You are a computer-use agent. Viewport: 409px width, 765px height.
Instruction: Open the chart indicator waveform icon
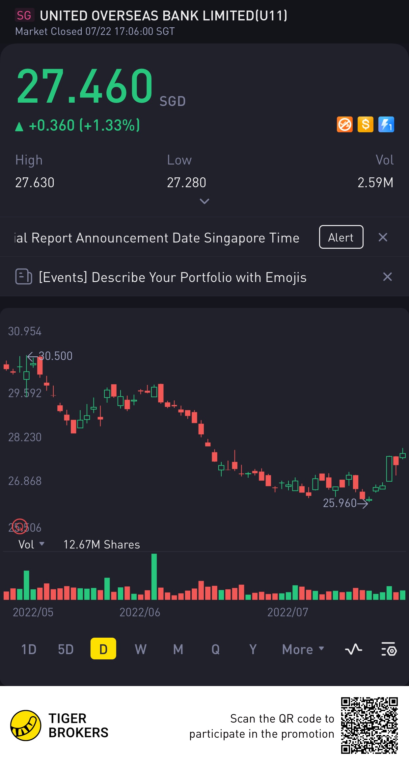pyautogui.click(x=353, y=650)
